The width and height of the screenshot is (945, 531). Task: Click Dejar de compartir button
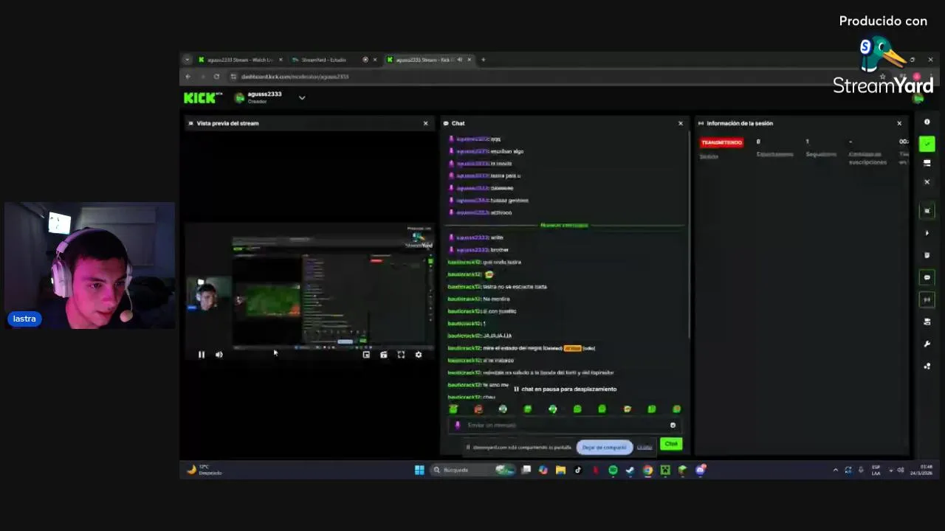604,447
